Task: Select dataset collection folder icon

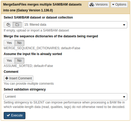Action: click(17, 25)
